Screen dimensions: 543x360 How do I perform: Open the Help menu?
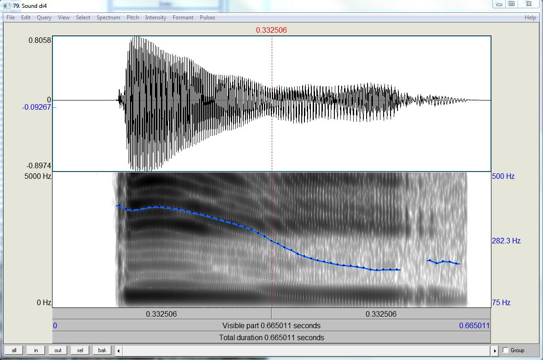coord(530,18)
